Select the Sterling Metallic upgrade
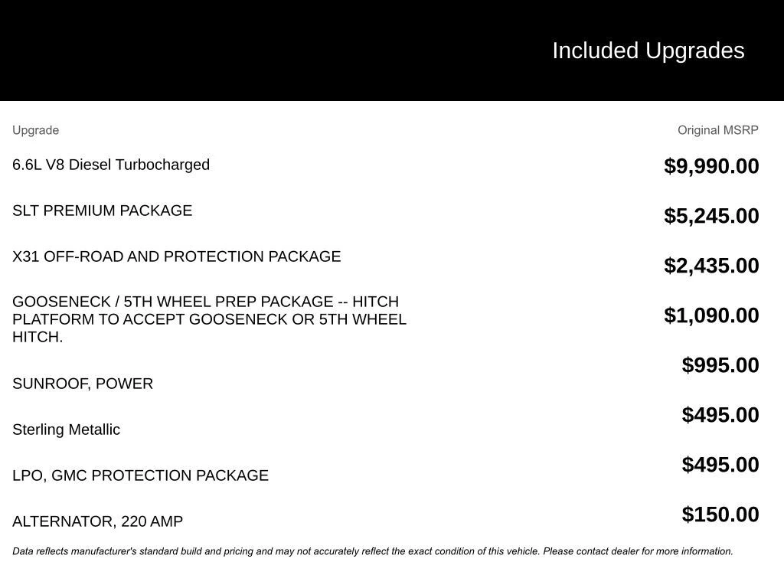Screen dimensions: 784x588 pyautogui.click(x=66, y=430)
